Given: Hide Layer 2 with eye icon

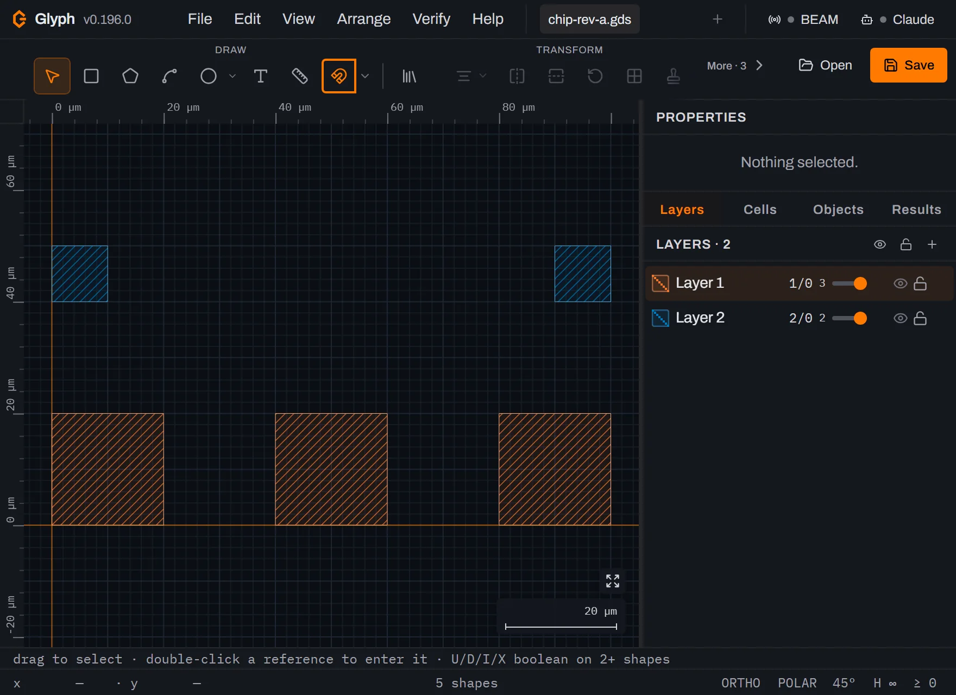Looking at the screenshot, I should (901, 318).
